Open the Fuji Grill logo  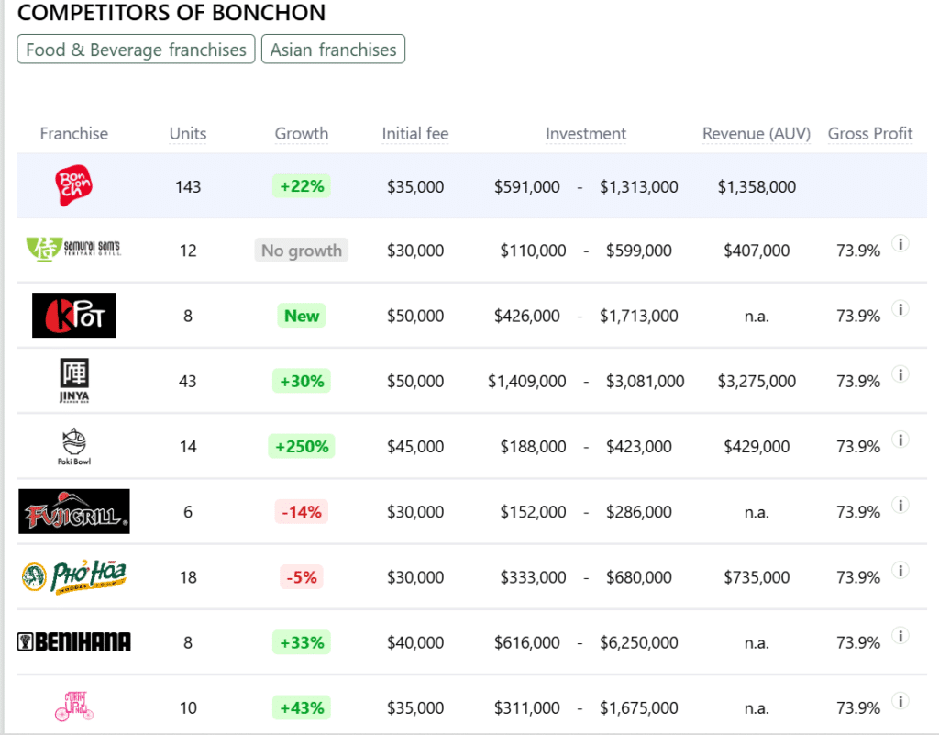(x=74, y=512)
